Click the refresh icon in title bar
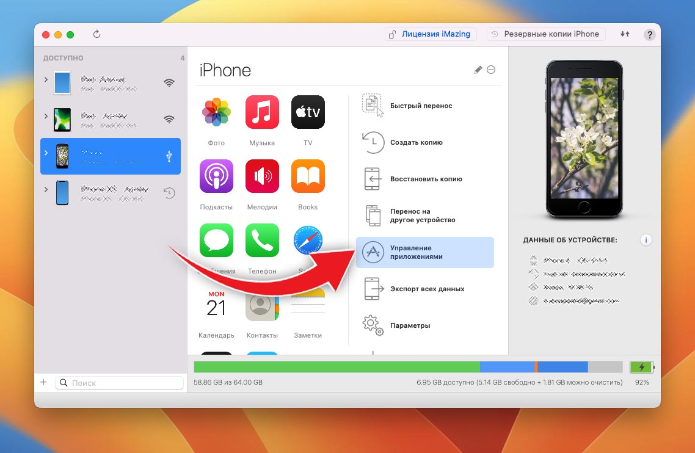 coord(96,34)
